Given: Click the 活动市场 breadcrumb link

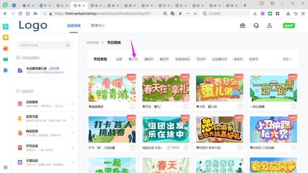Looking at the screenshot, I should [x=93, y=43].
